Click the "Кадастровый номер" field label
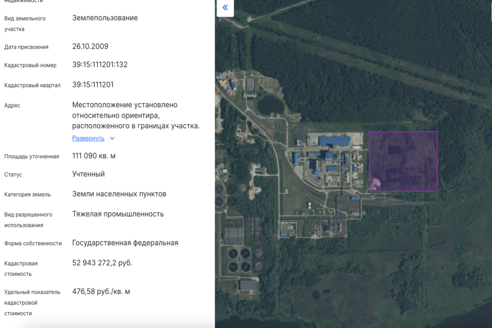 (30, 65)
